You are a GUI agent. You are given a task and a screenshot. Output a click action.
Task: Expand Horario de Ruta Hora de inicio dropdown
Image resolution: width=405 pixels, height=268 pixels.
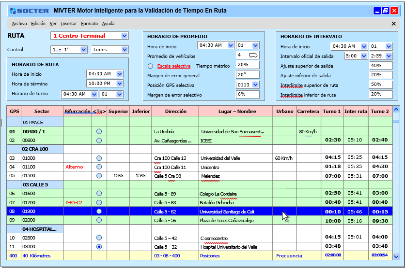click(x=119, y=74)
